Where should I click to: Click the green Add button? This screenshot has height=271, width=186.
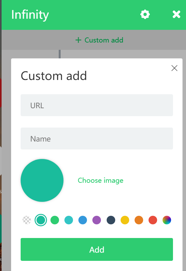[96, 249]
